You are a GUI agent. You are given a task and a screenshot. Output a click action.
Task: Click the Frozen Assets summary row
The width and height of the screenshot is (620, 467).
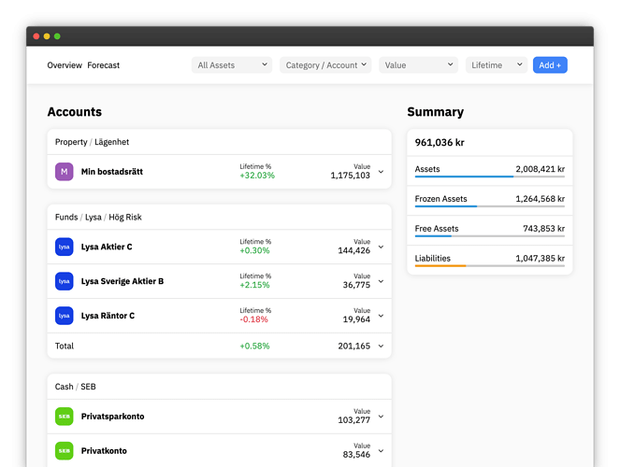[489, 199]
